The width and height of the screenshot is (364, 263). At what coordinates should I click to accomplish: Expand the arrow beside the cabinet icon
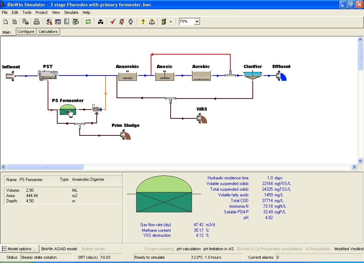click(x=171, y=22)
